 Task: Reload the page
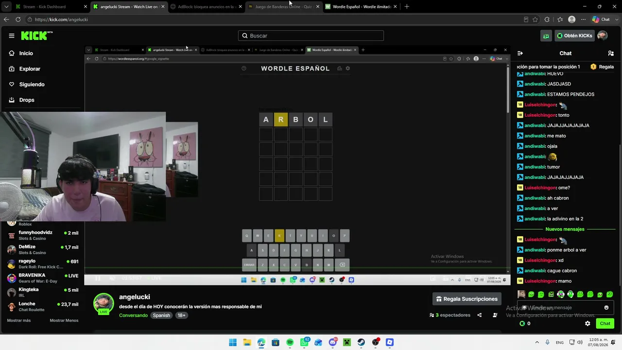tap(18, 19)
